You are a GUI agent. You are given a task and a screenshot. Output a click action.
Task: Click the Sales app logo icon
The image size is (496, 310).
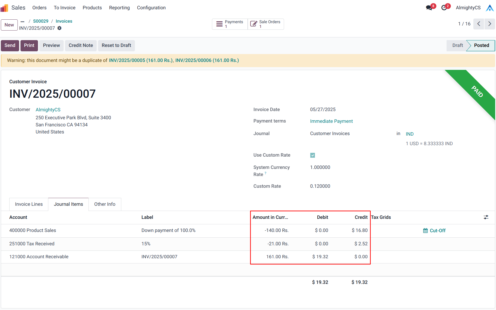coord(4,8)
